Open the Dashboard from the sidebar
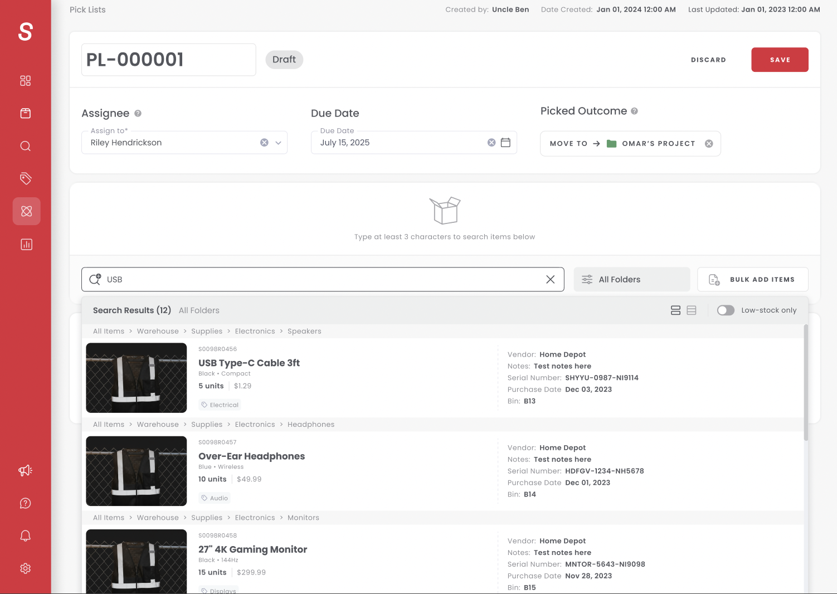Viewport: 837px width, 594px height. 25,80
